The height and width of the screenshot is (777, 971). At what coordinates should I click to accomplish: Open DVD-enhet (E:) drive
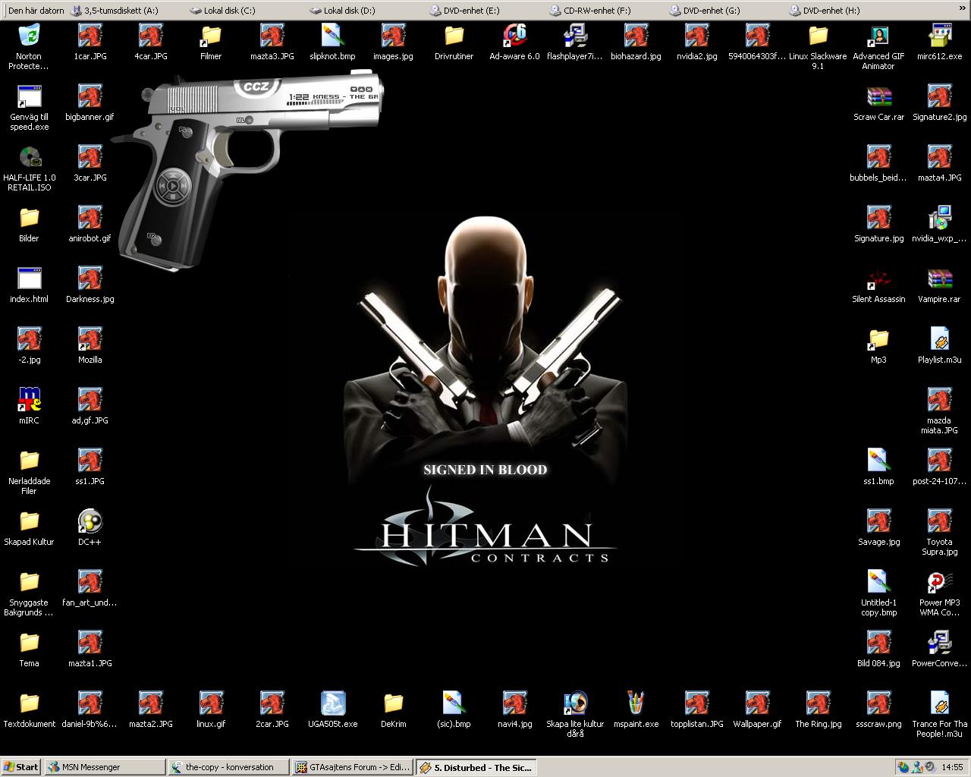tap(464, 11)
